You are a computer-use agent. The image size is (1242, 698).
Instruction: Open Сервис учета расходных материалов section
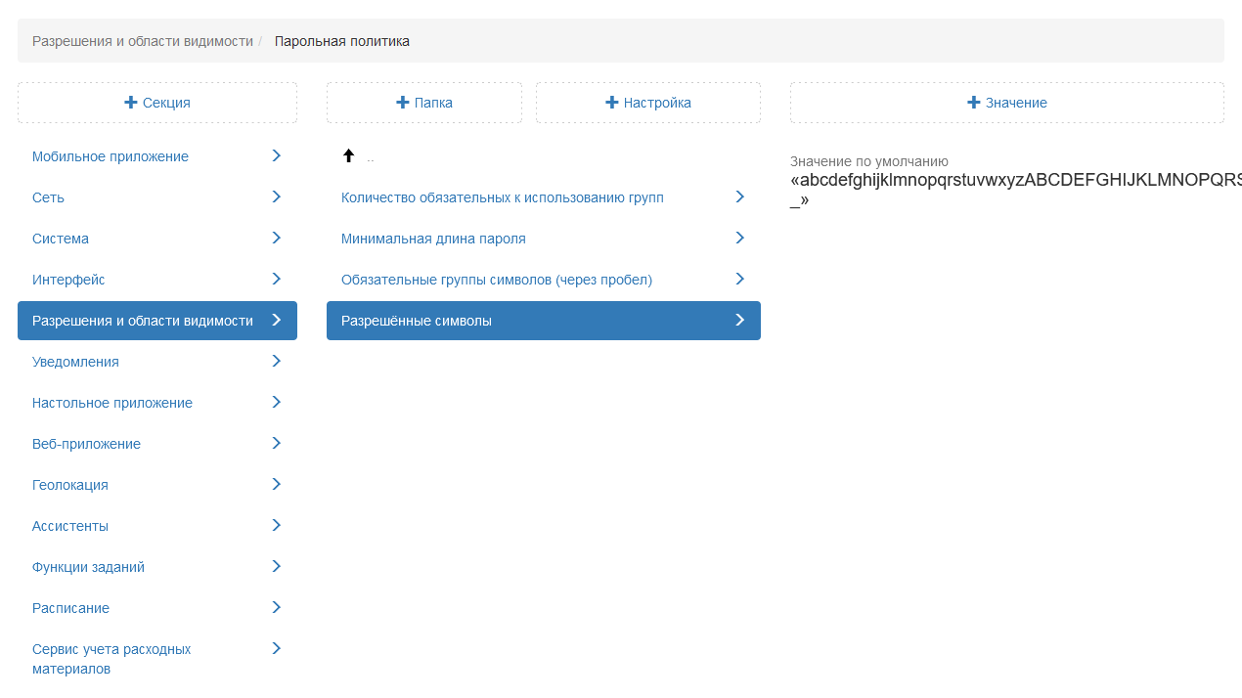coord(111,659)
